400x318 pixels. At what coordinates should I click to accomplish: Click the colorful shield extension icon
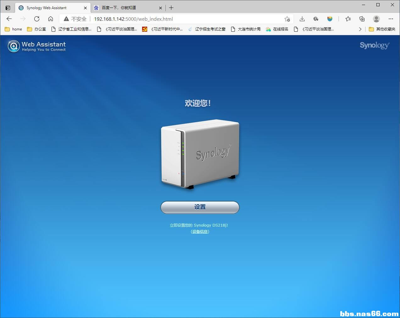click(330, 19)
